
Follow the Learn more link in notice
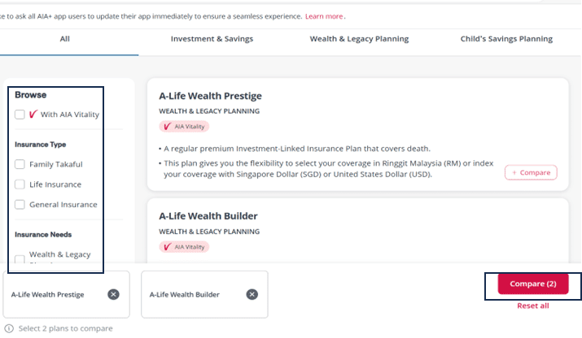pos(324,16)
